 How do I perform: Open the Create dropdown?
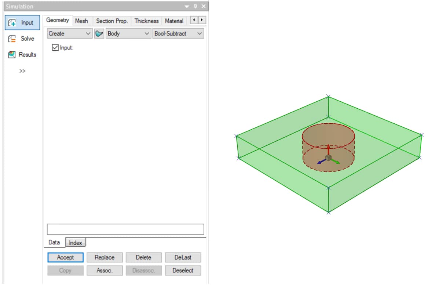[x=70, y=33]
